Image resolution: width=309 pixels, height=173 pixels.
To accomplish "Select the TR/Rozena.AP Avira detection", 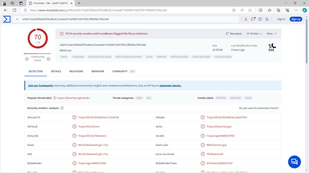I will pos(215,154).
